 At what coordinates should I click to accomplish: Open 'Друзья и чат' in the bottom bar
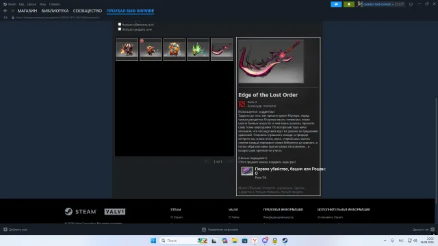(x=423, y=230)
